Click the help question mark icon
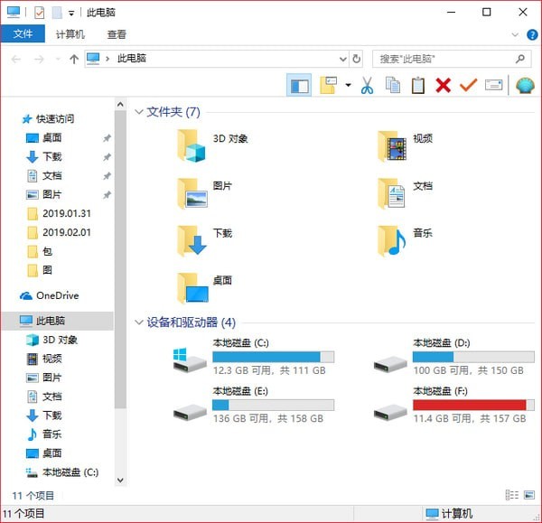Image resolution: width=542 pixels, height=523 pixels. (531, 34)
